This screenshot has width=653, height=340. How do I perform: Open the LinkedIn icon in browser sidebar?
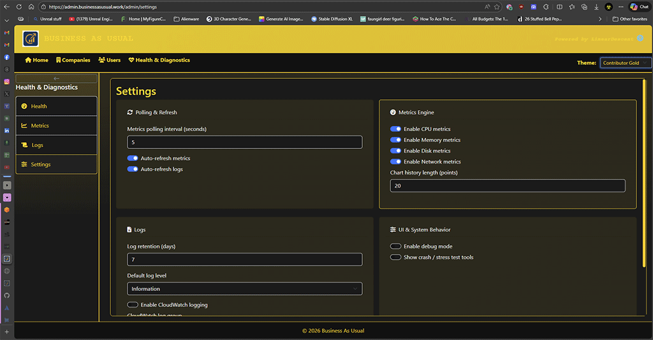[x=7, y=131]
